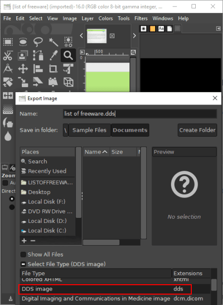Click the Create Folder button
Screen dimensions: 223x305
(197, 130)
